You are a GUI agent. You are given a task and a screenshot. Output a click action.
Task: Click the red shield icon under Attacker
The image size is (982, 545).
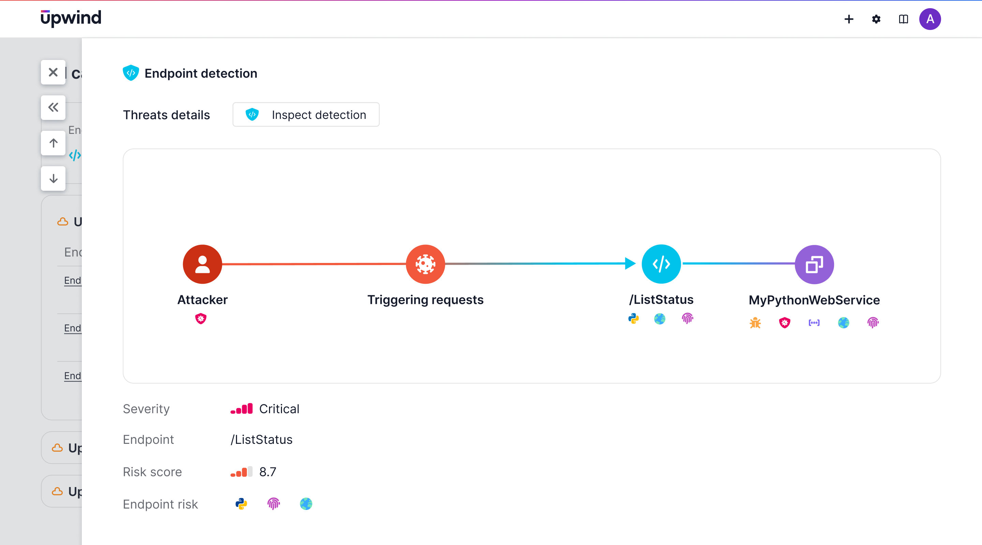(x=201, y=318)
